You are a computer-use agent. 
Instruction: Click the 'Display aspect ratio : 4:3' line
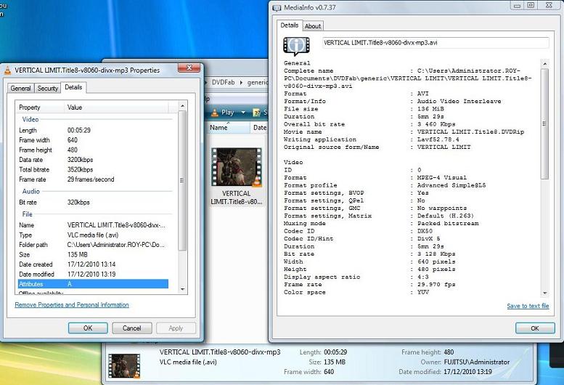pyautogui.click(x=356, y=277)
